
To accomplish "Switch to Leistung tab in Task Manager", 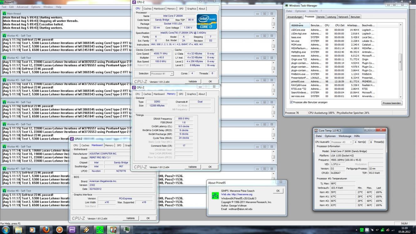I will click(x=331, y=17).
